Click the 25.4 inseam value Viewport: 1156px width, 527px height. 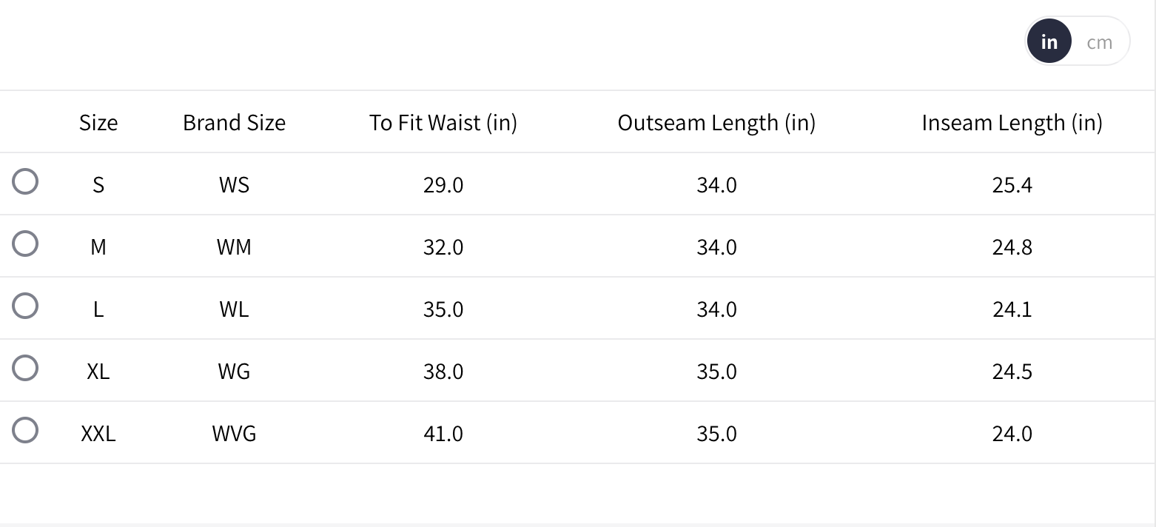click(x=1012, y=184)
